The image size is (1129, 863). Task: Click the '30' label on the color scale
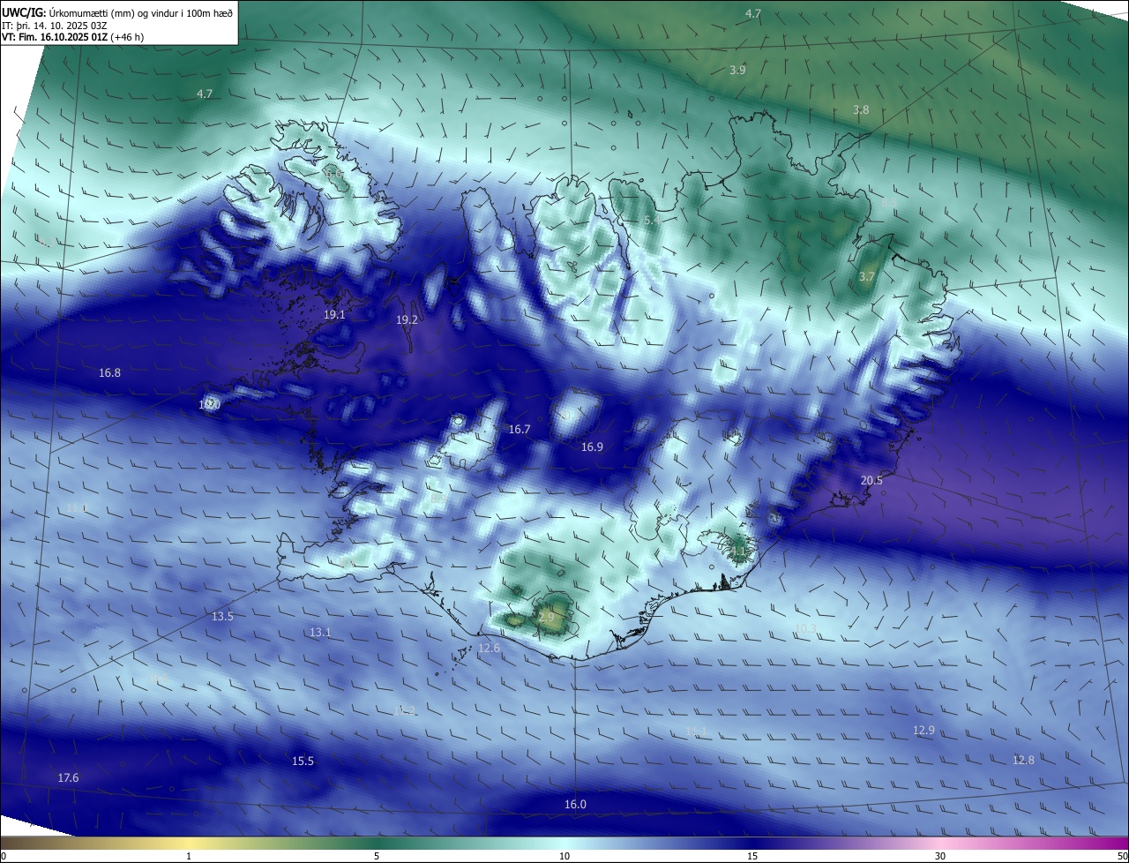pos(940,856)
